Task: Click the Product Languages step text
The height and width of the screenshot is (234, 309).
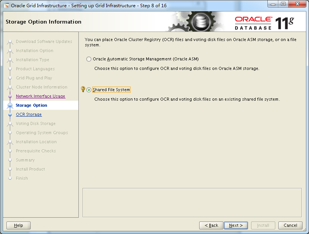Action: click(35, 69)
